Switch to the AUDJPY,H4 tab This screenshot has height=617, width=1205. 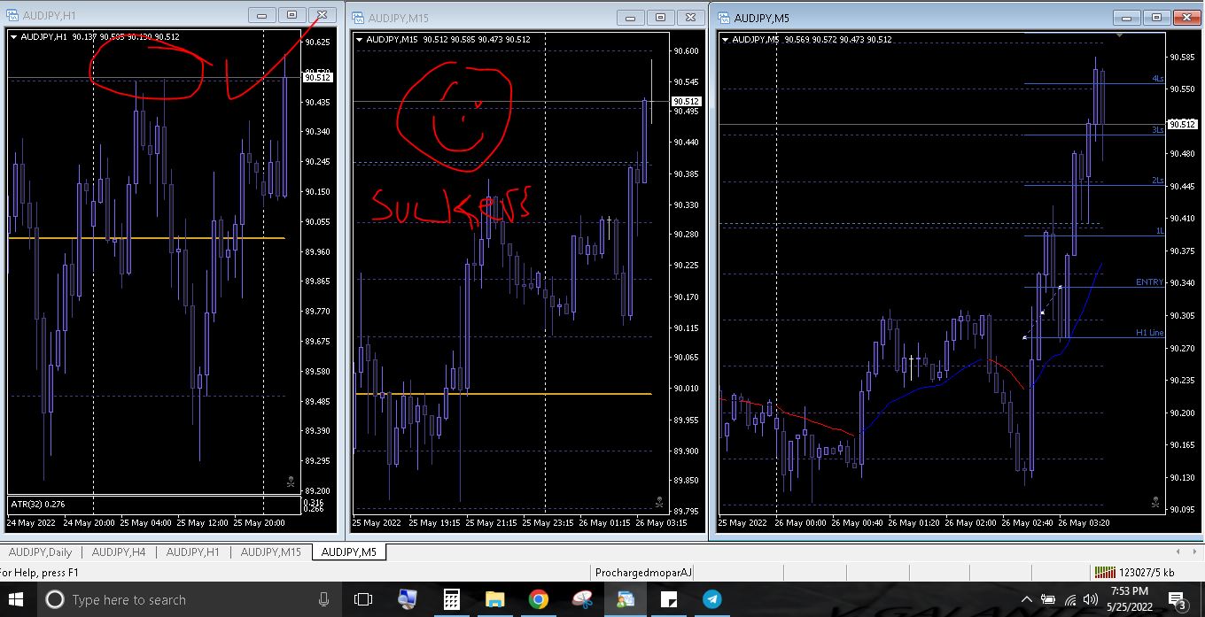pyautogui.click(x=119, y=552)
